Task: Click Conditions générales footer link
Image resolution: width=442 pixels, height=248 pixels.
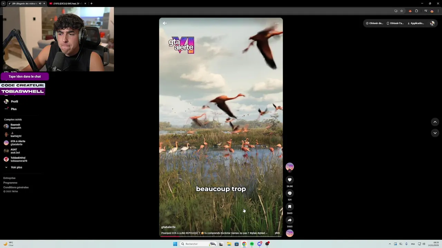Action: coord(16,187)
